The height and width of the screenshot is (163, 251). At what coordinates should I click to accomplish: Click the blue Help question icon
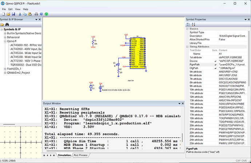point(41,14)
